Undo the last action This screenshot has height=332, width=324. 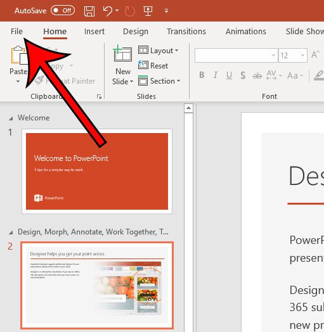(108, 11)
